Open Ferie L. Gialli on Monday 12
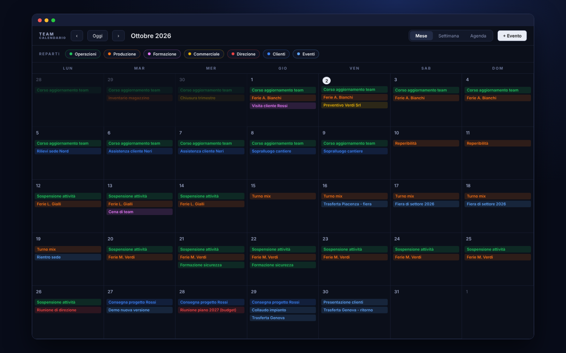The image size is (566, 353). click(68, 204)
